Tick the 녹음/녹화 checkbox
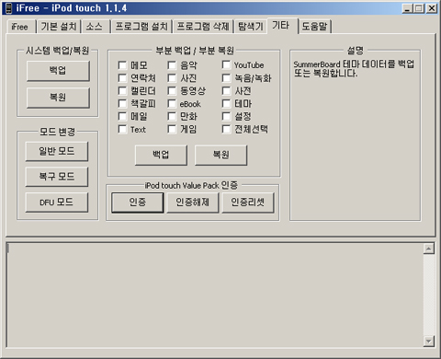This screenshot has height=359, width=441. 226,78
